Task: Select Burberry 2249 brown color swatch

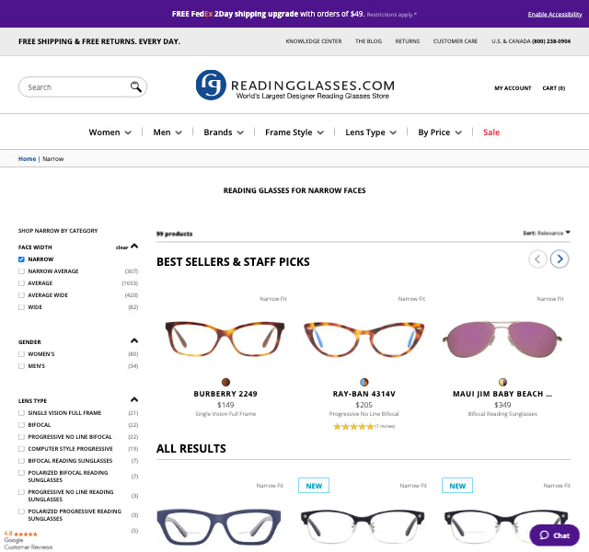Action: point(225,383)
